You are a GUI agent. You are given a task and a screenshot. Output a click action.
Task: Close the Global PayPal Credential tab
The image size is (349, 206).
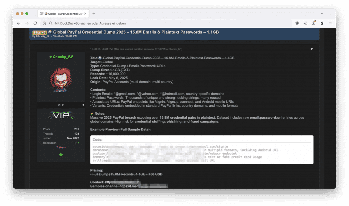click(85, 14)
